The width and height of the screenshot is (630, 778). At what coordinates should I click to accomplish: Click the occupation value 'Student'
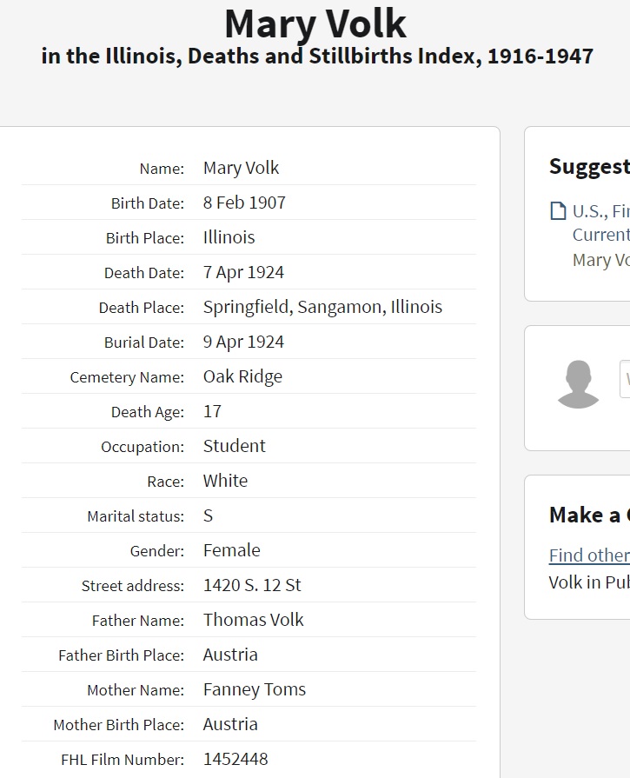pyautogui.click(x=234, y=446)
